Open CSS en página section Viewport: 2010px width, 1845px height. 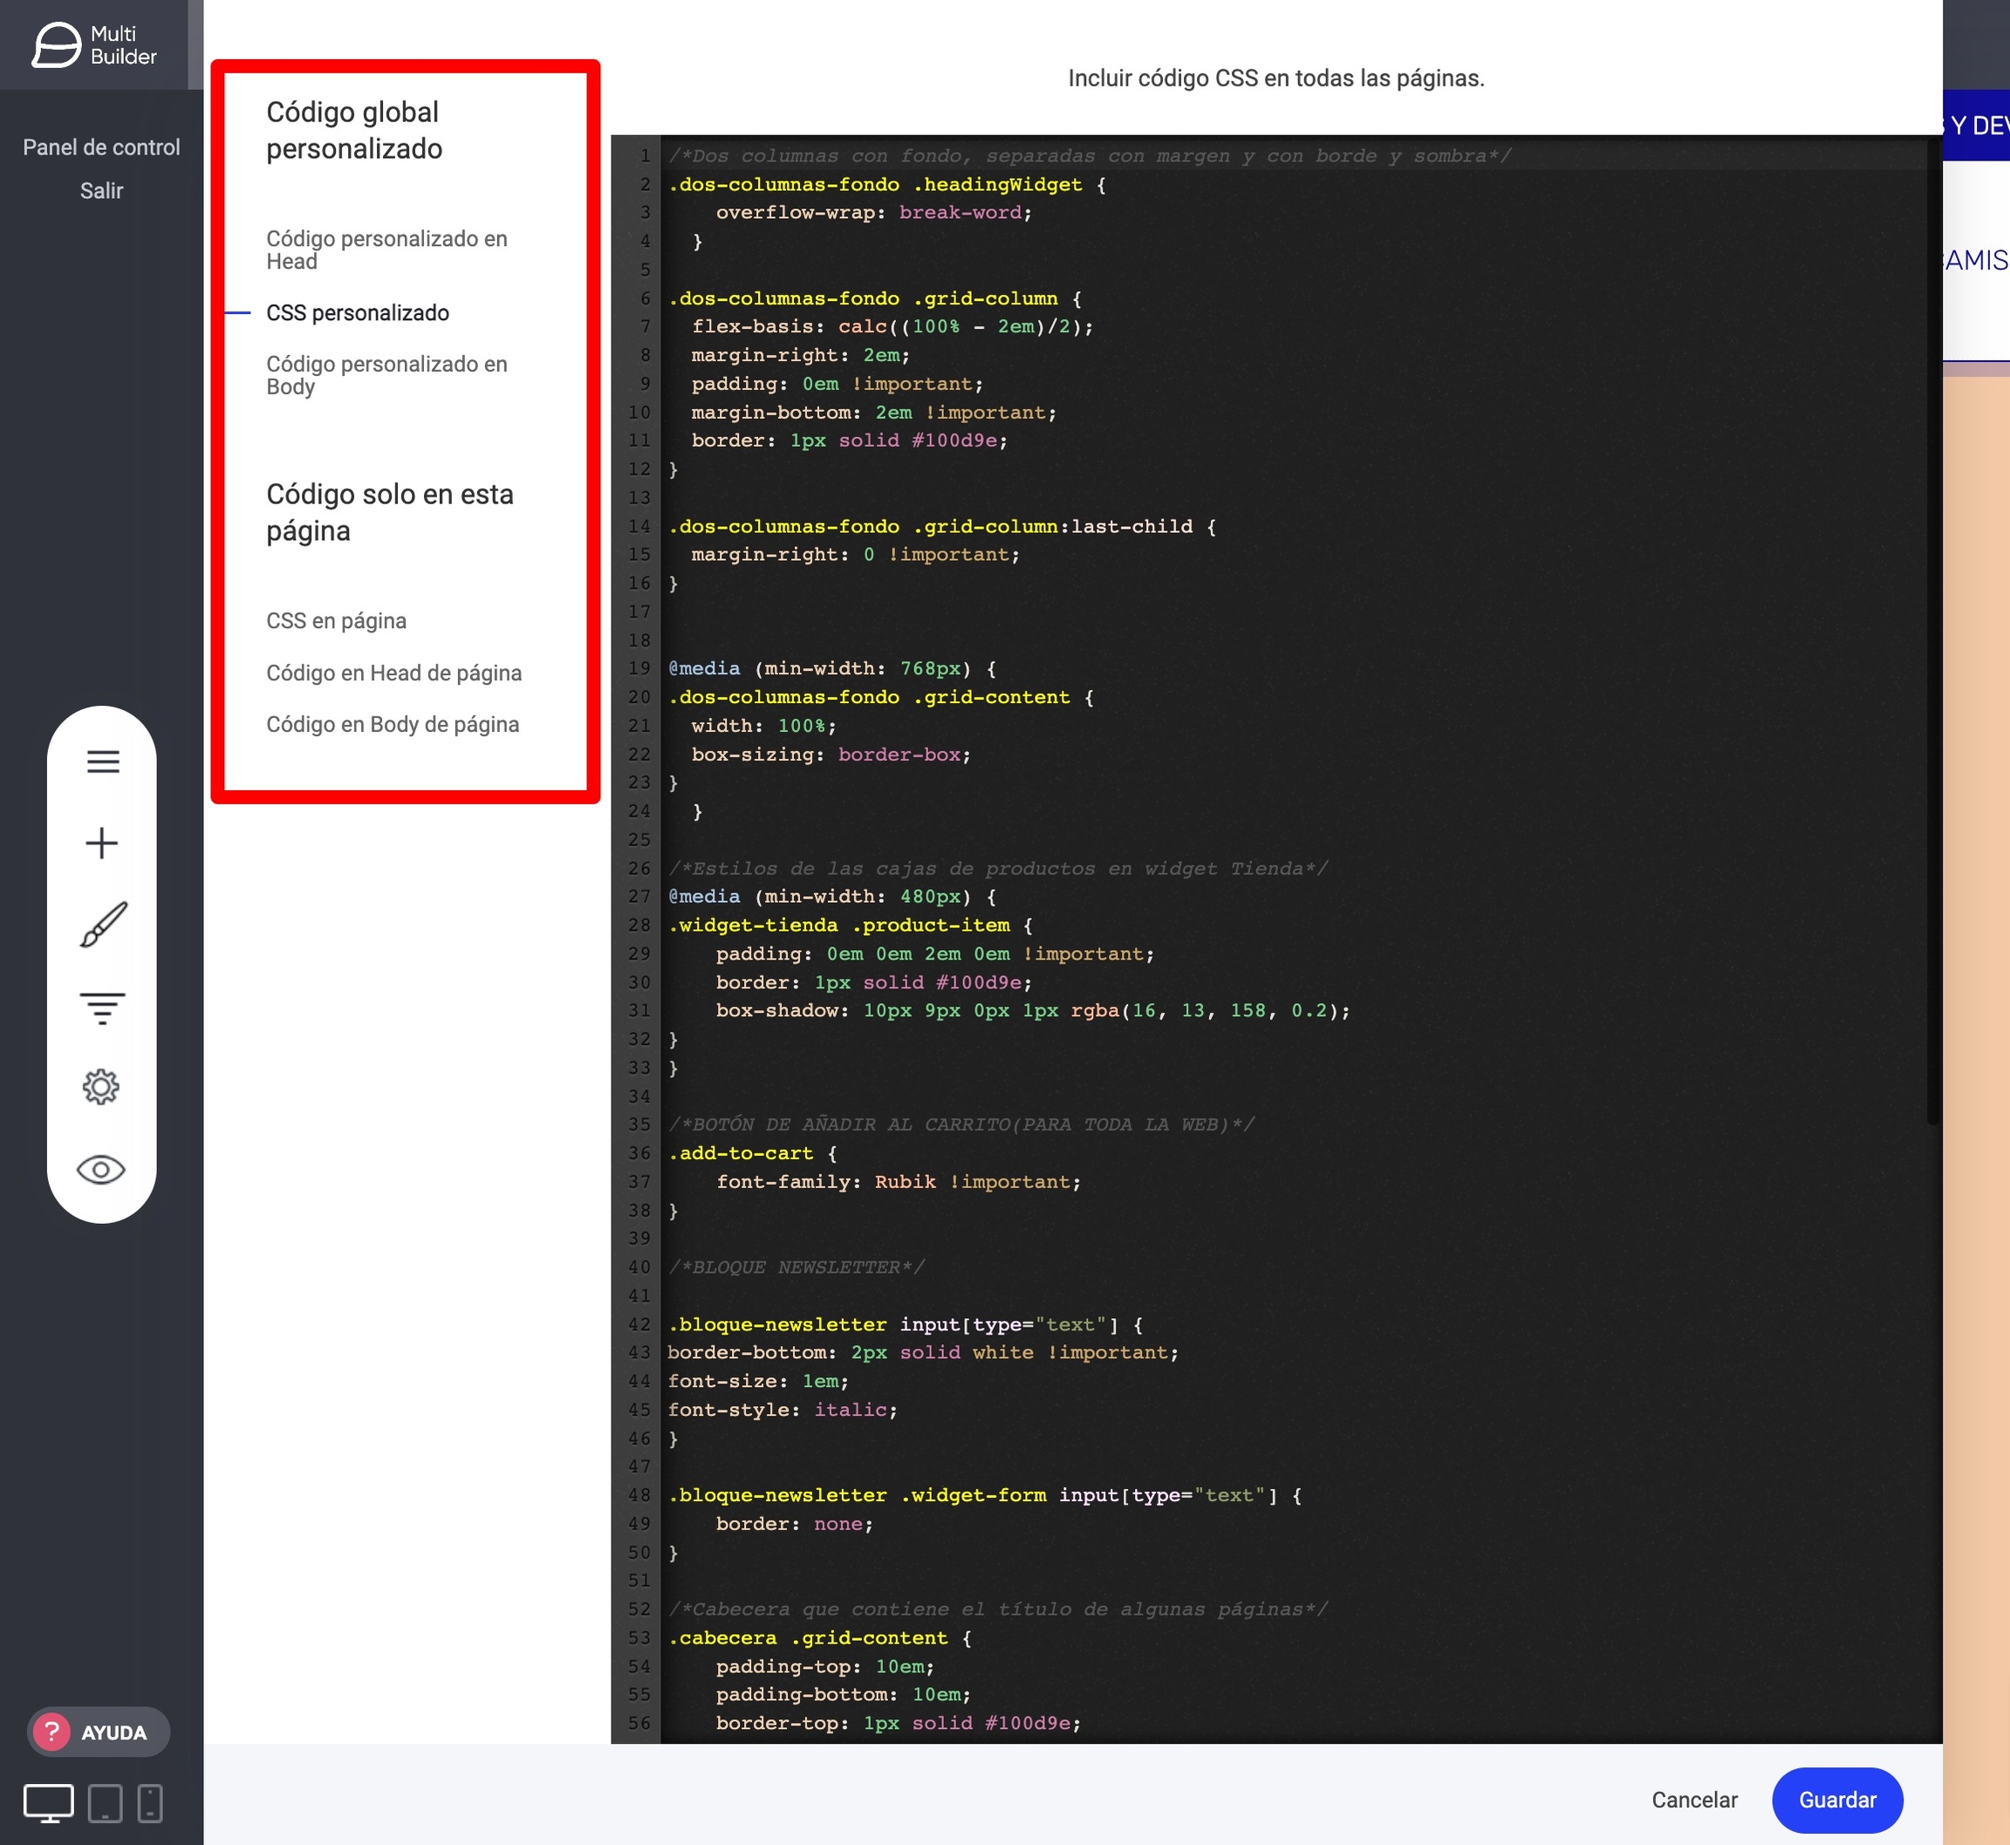[336, 621]
